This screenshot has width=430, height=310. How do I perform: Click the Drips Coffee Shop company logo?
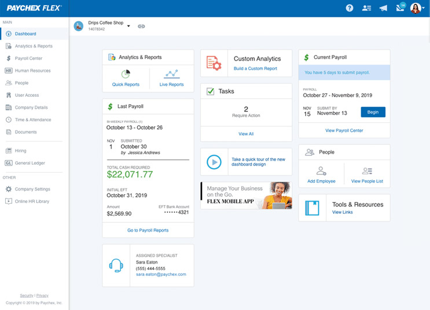[x=79, y=26]
